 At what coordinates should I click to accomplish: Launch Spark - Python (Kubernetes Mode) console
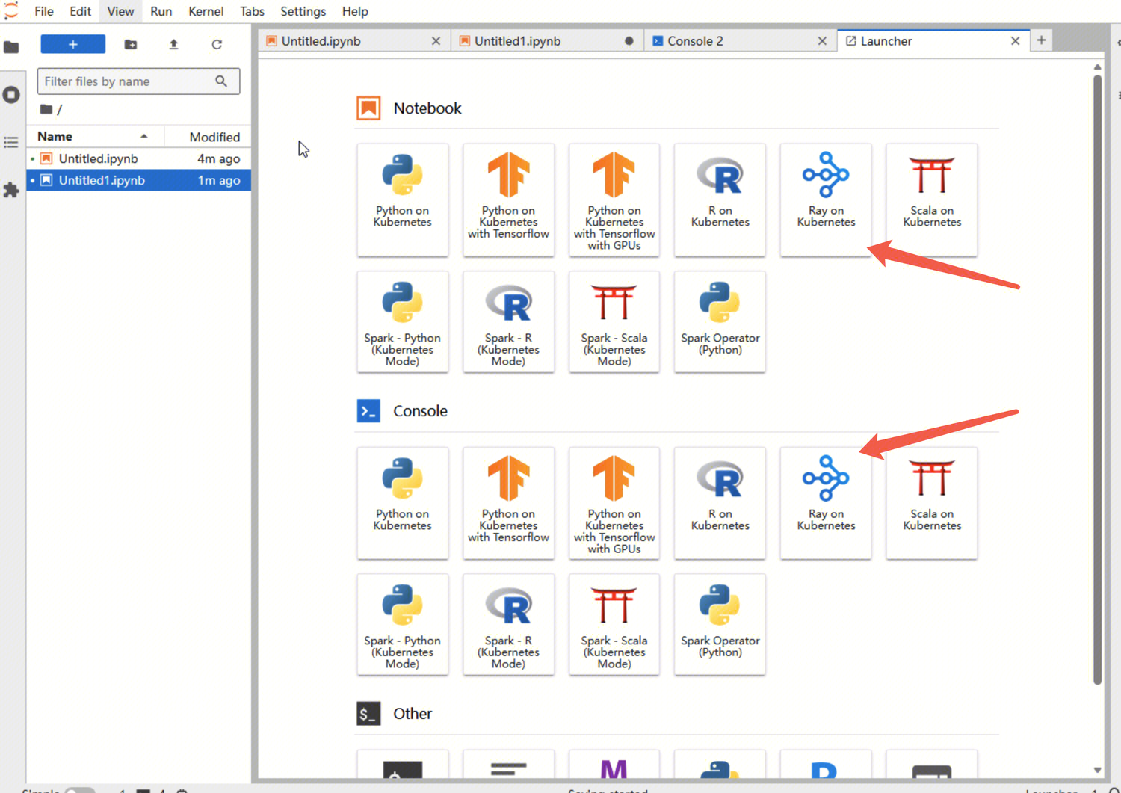pyautogui.click(x=403, y=624)
